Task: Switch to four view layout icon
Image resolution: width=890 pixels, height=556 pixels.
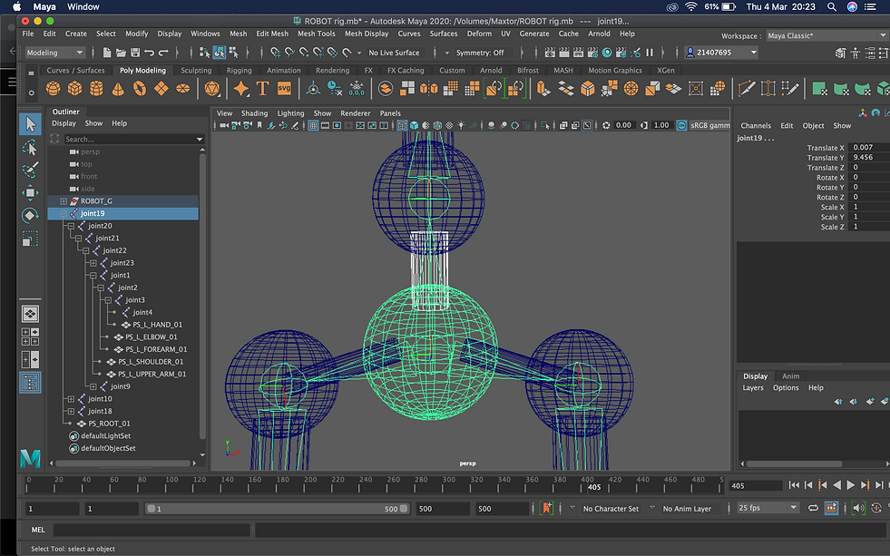Action: tap(30, 337)
